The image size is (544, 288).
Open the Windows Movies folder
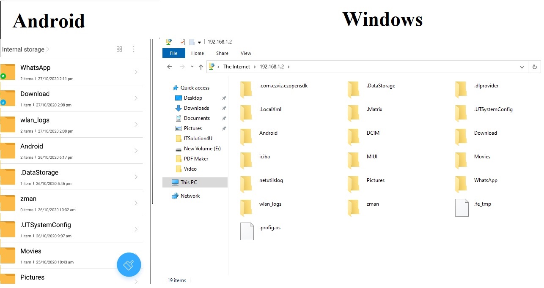click(473, 160)
